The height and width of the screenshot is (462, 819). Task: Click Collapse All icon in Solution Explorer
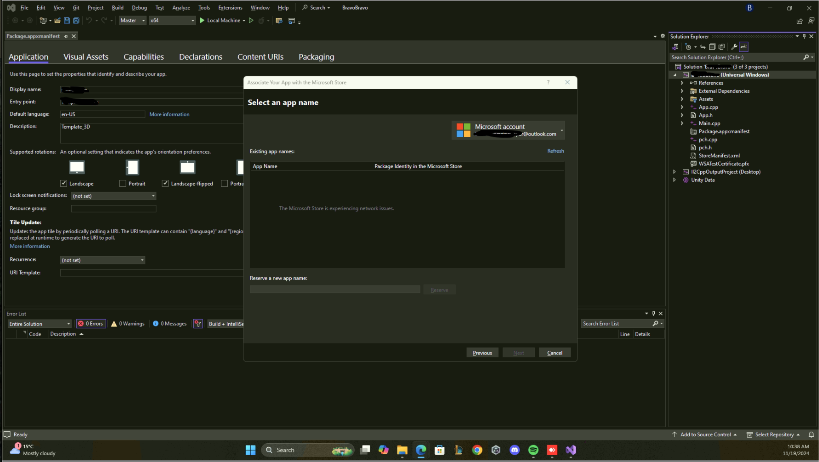pyautogui.click(x=712, y=47)
